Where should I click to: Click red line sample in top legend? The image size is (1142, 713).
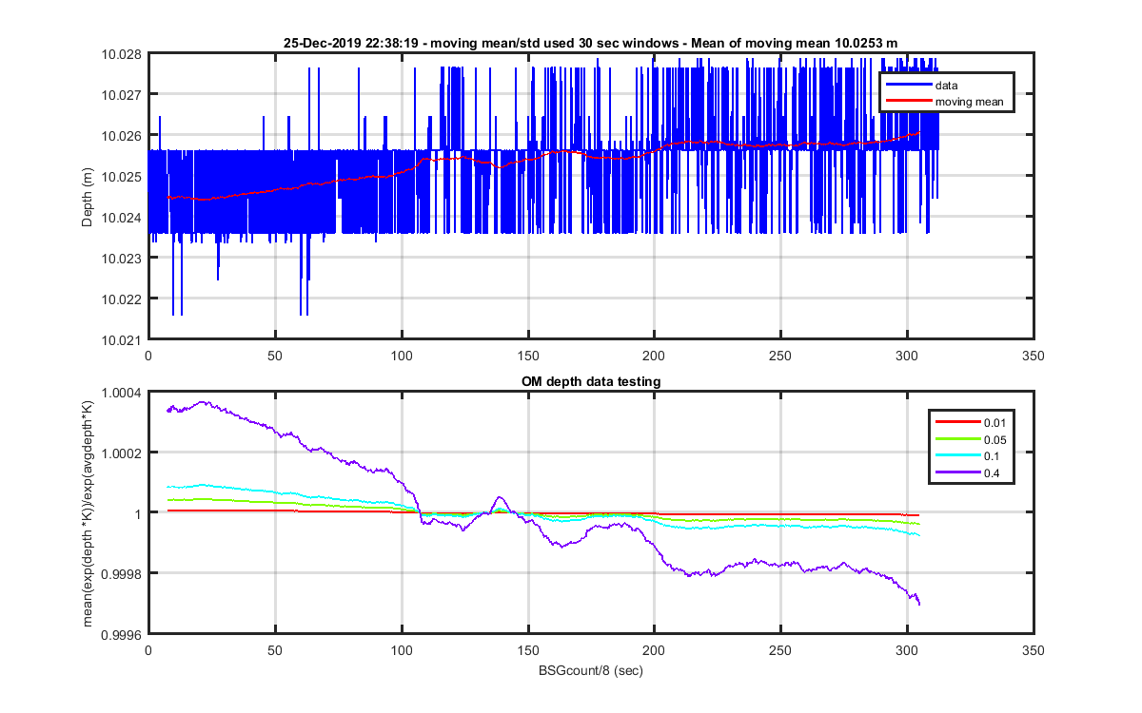[x=908, y=101]
